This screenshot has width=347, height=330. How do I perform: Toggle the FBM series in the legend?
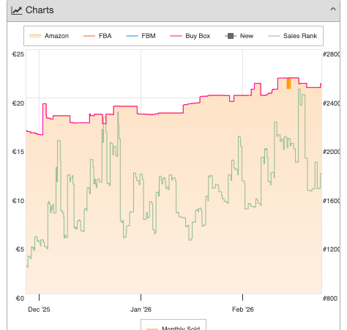coord(141,36)
